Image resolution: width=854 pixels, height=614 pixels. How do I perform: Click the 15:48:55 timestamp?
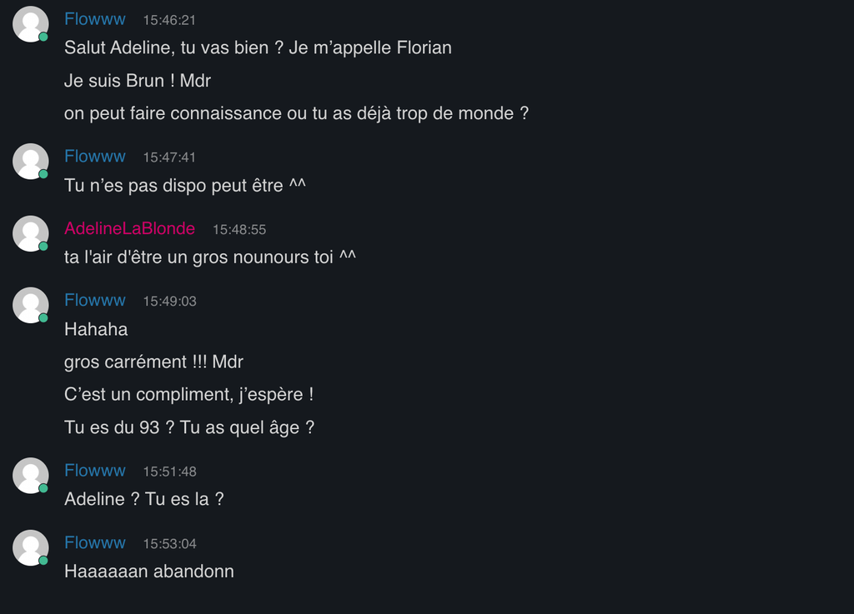239,229
